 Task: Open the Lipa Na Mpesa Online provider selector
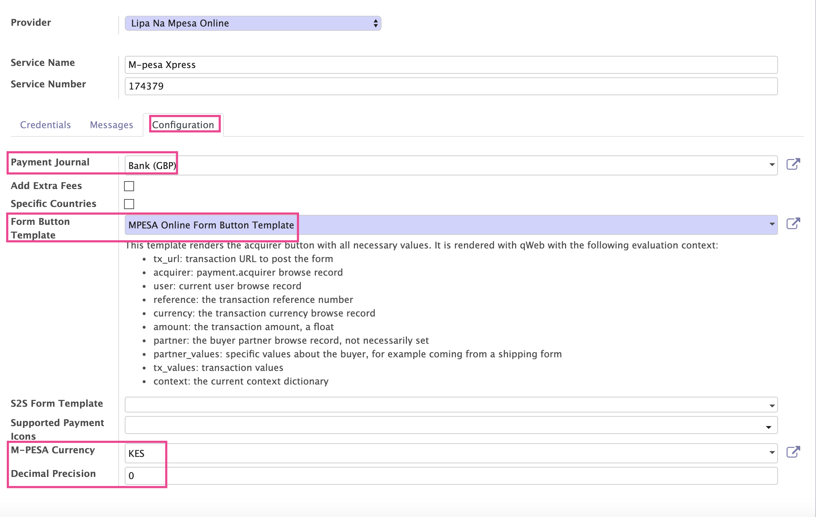coord(253,23)
